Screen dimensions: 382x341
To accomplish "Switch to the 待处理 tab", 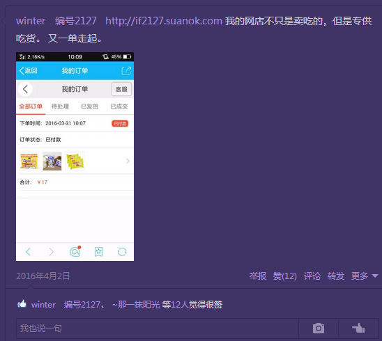I will tap(60, 106).
